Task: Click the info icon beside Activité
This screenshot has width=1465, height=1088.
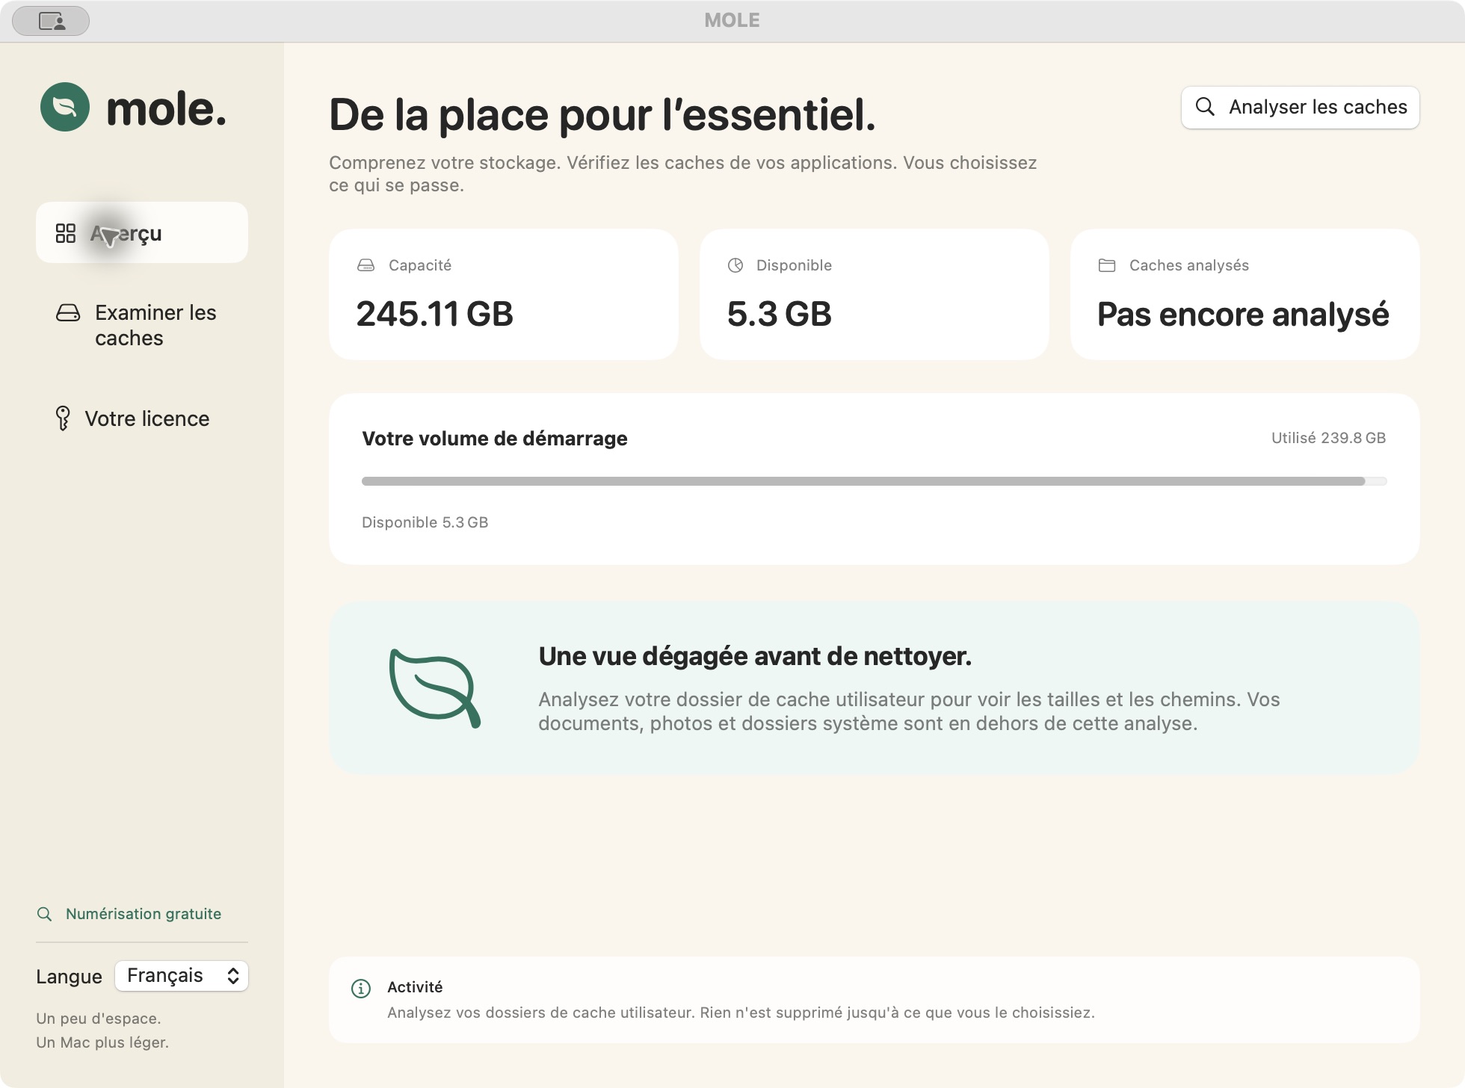Action: point(361,989)
